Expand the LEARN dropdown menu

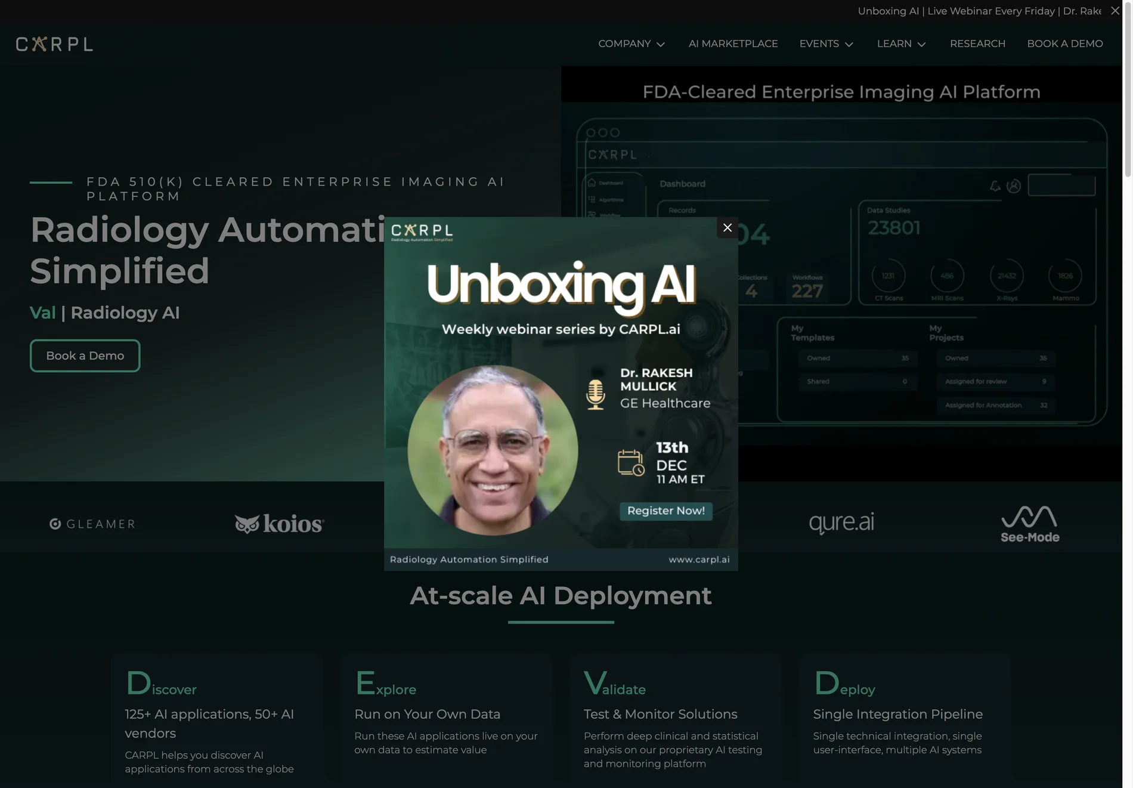pyautogui.click(x=902, y=44)
